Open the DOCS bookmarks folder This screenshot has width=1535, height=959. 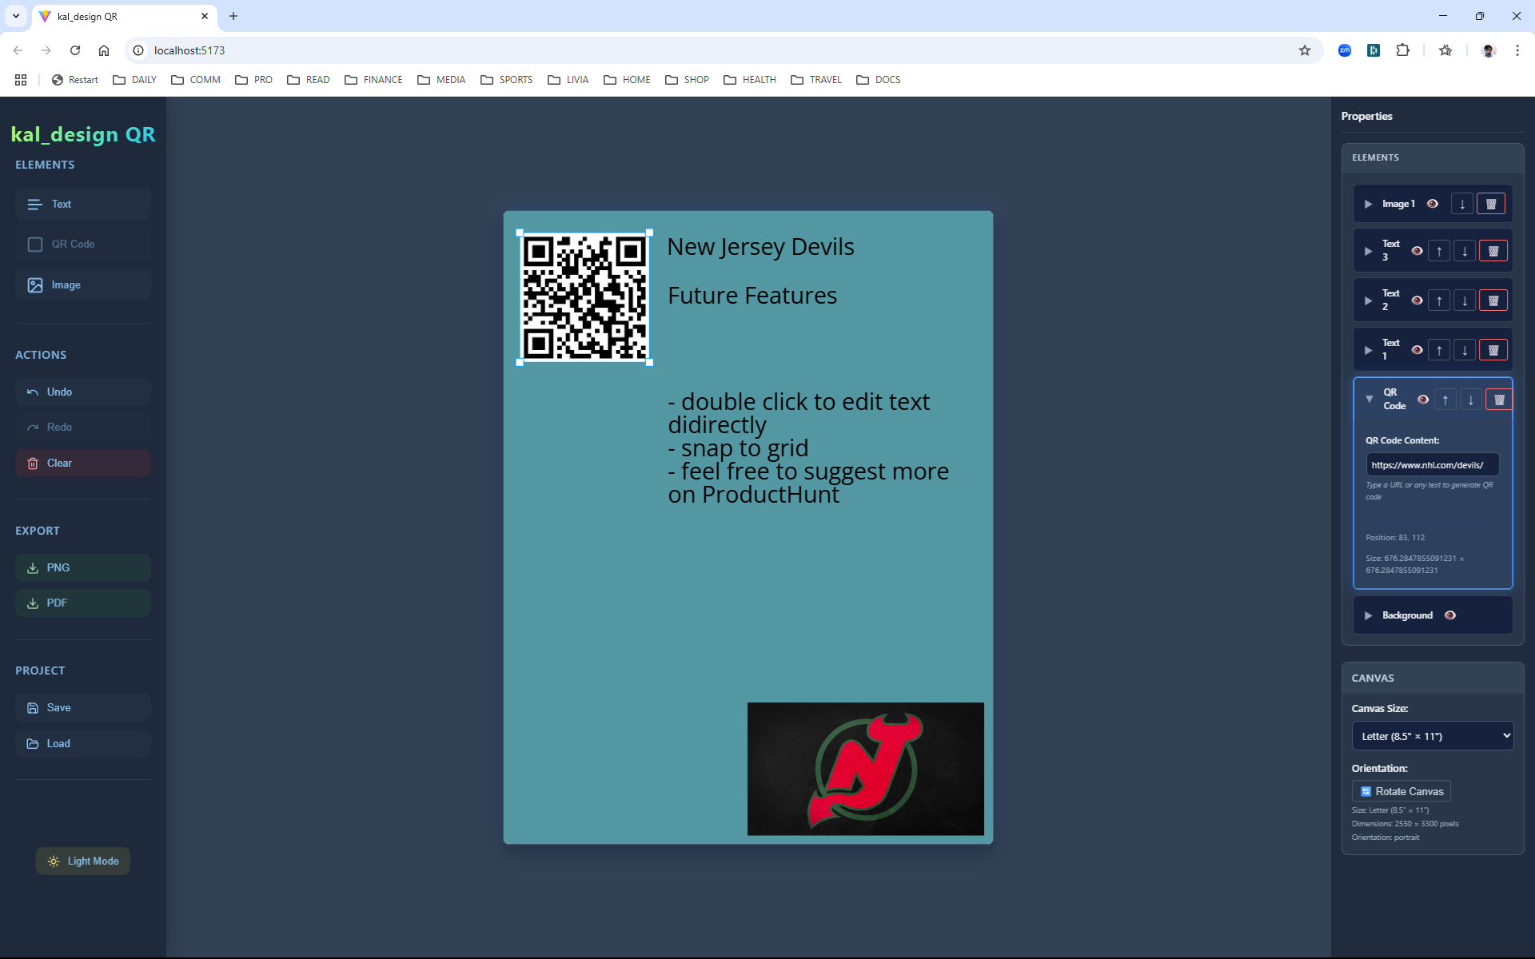coord(878,80)
